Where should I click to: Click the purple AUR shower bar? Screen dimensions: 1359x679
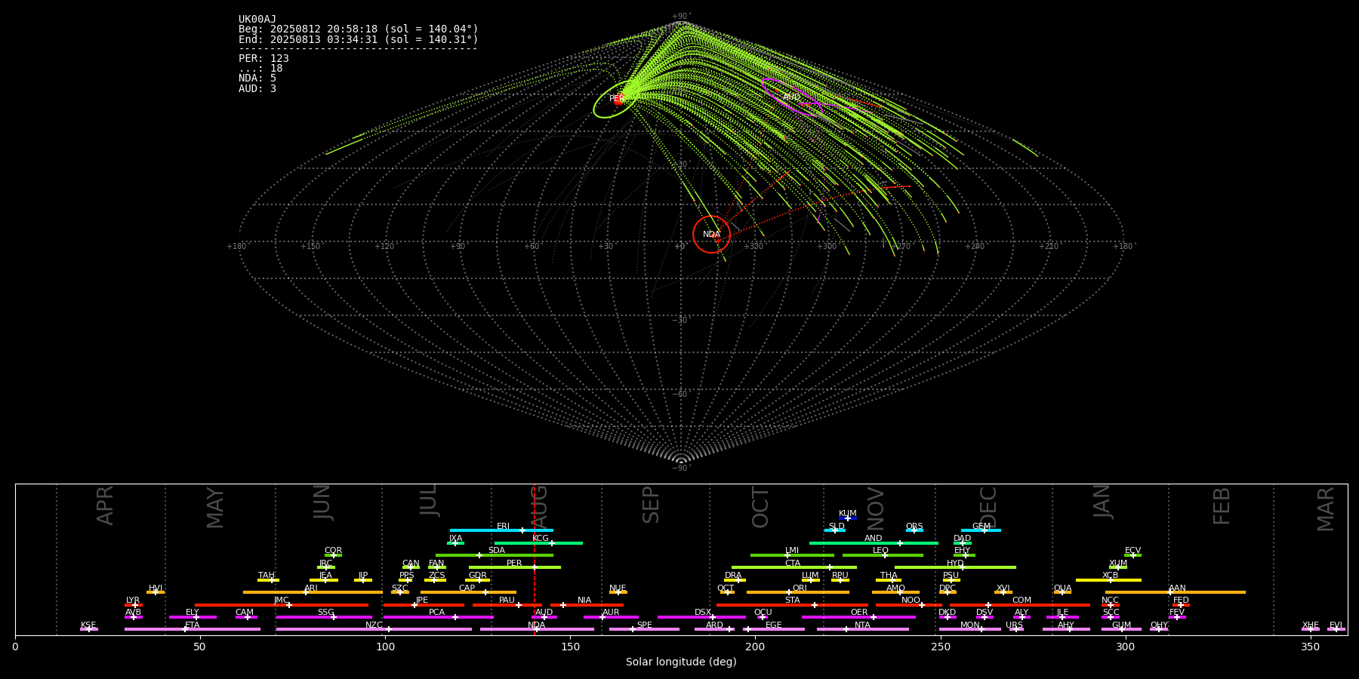[x=611, y=617]
